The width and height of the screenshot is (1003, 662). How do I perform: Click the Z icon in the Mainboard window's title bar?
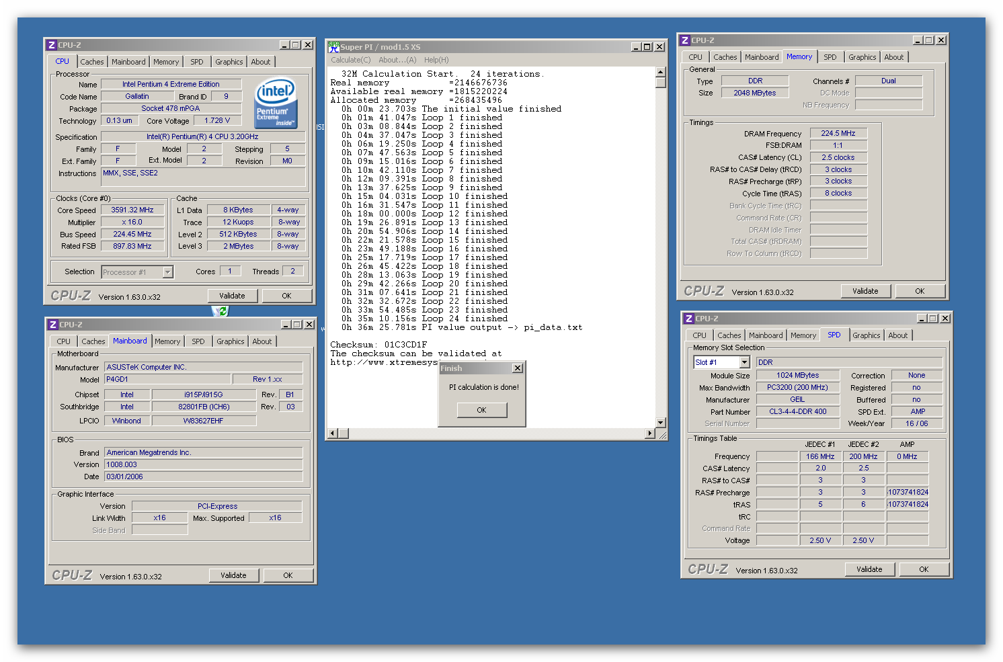[x=52, y=325]
